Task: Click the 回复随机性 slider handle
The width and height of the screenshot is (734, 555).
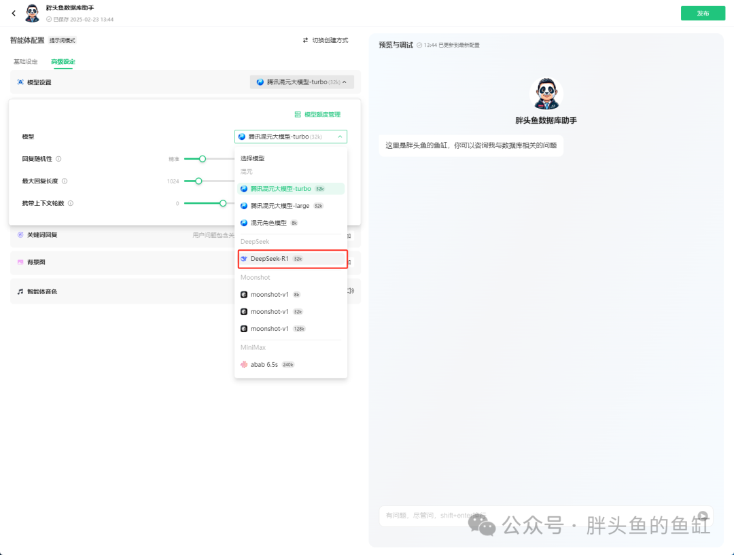Action: click(x=203, y=159)
